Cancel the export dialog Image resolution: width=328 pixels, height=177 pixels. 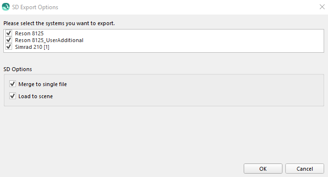pos(305,169)
